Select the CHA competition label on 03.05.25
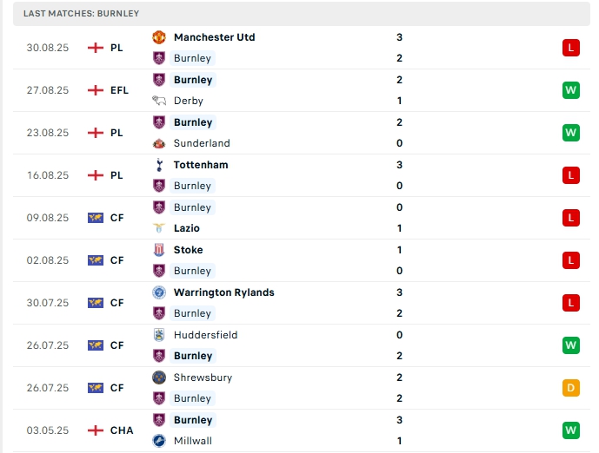This screenshot has height=453, width=599. (x=121, y=430)
